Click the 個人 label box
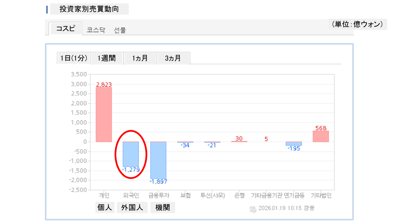This screenshot has height=224, width=399. point(105,208)
